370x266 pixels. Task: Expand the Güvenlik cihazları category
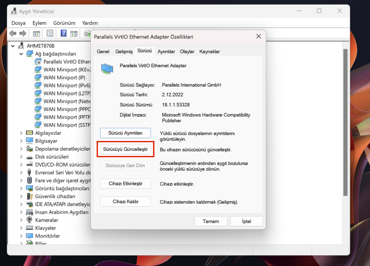click(x=21, y=196)
